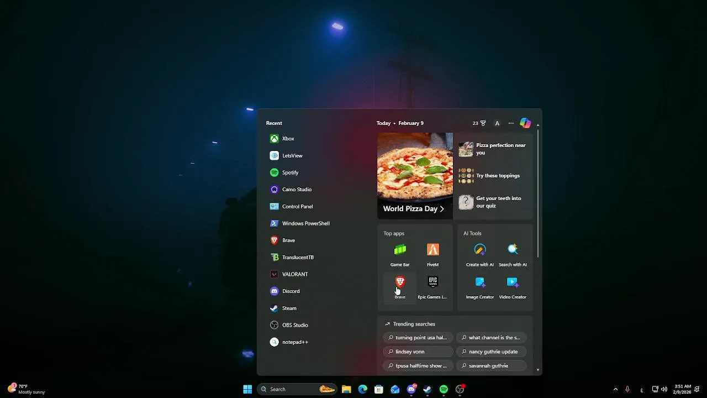
Task: Search trending turning point usa hal...
Action: point(418,338)
